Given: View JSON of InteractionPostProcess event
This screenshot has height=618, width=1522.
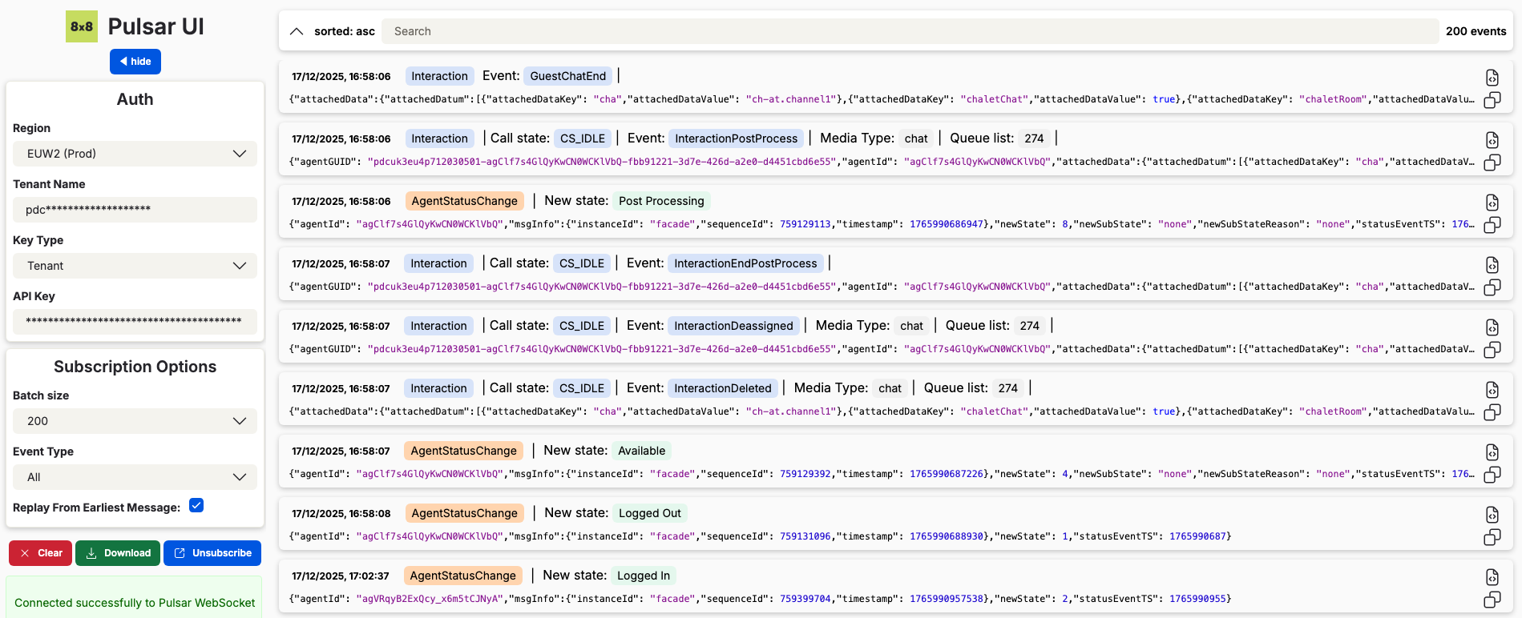Looking at the screenshot, I should 1492,140.
